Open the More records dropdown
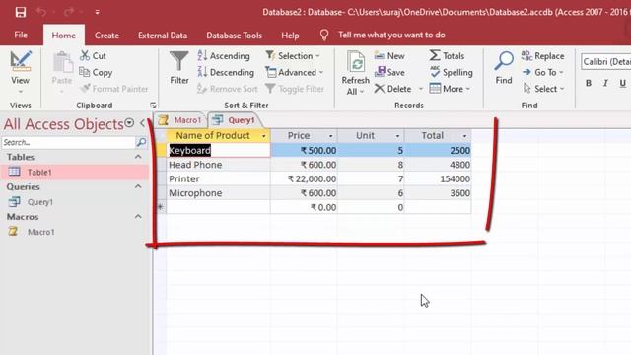Image resolution: width=631 pixels, height=355 pixels. point(450,89)
